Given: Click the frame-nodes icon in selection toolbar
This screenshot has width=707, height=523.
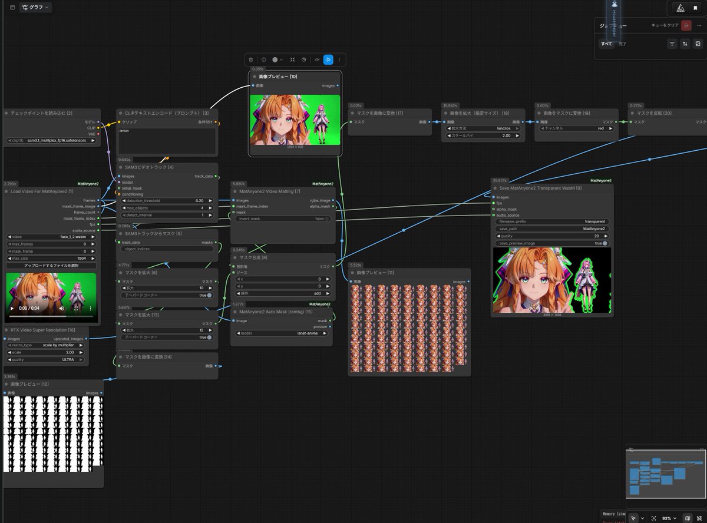Looking at the screenshot, I should pos(293,59).
